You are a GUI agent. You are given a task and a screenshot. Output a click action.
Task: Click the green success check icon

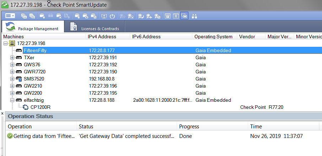pos(10,136)
